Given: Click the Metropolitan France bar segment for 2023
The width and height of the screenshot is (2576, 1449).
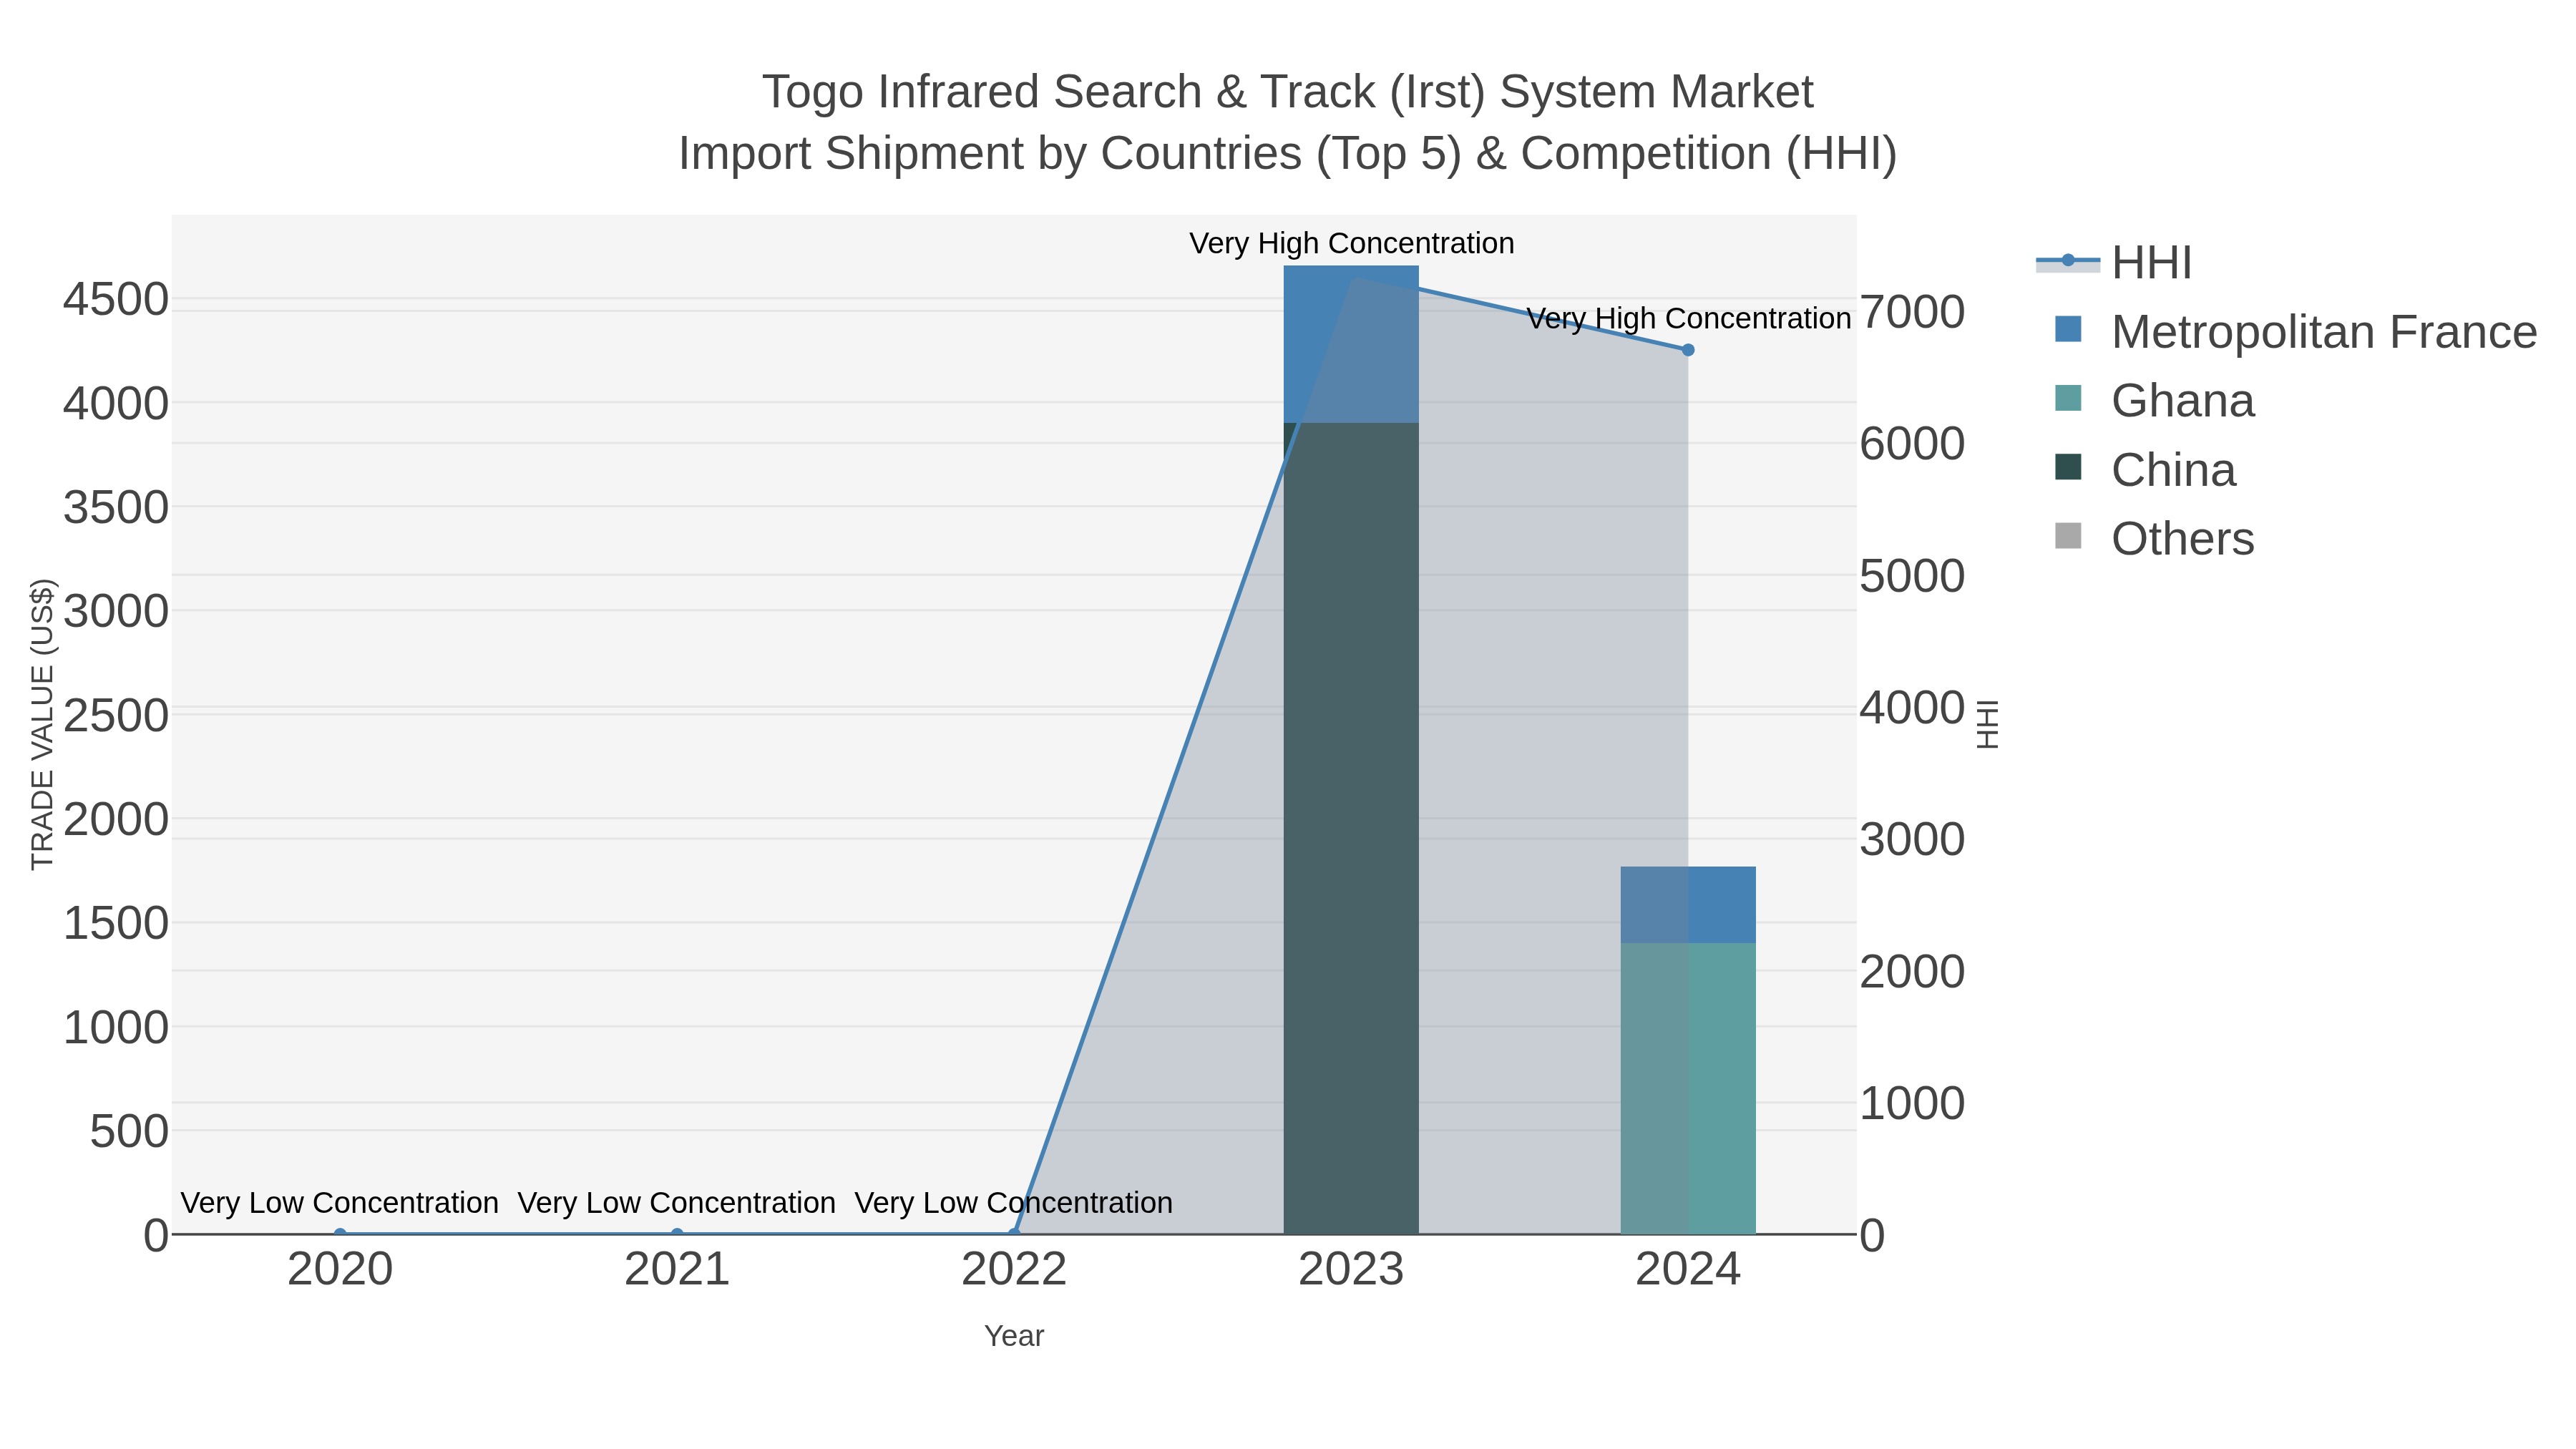Looking at the screenshot, I should [x=1351, y=344].
